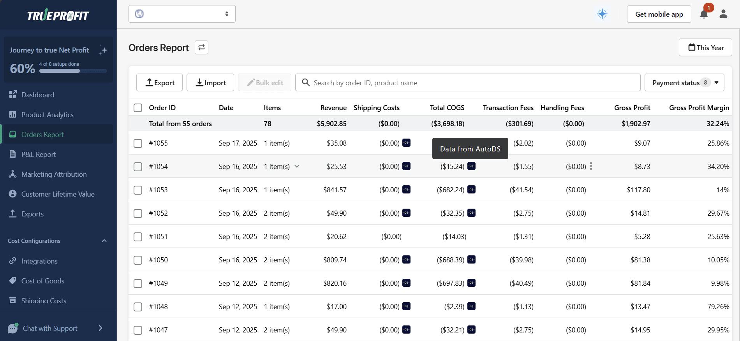Click the Export button
Screen dimensions: 740x341
pos(159,83)
